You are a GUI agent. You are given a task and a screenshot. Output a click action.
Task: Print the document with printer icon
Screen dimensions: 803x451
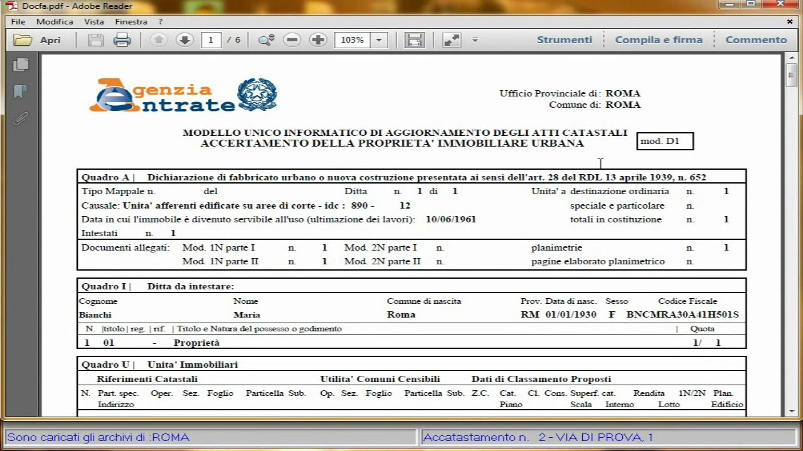pos(122,40)
